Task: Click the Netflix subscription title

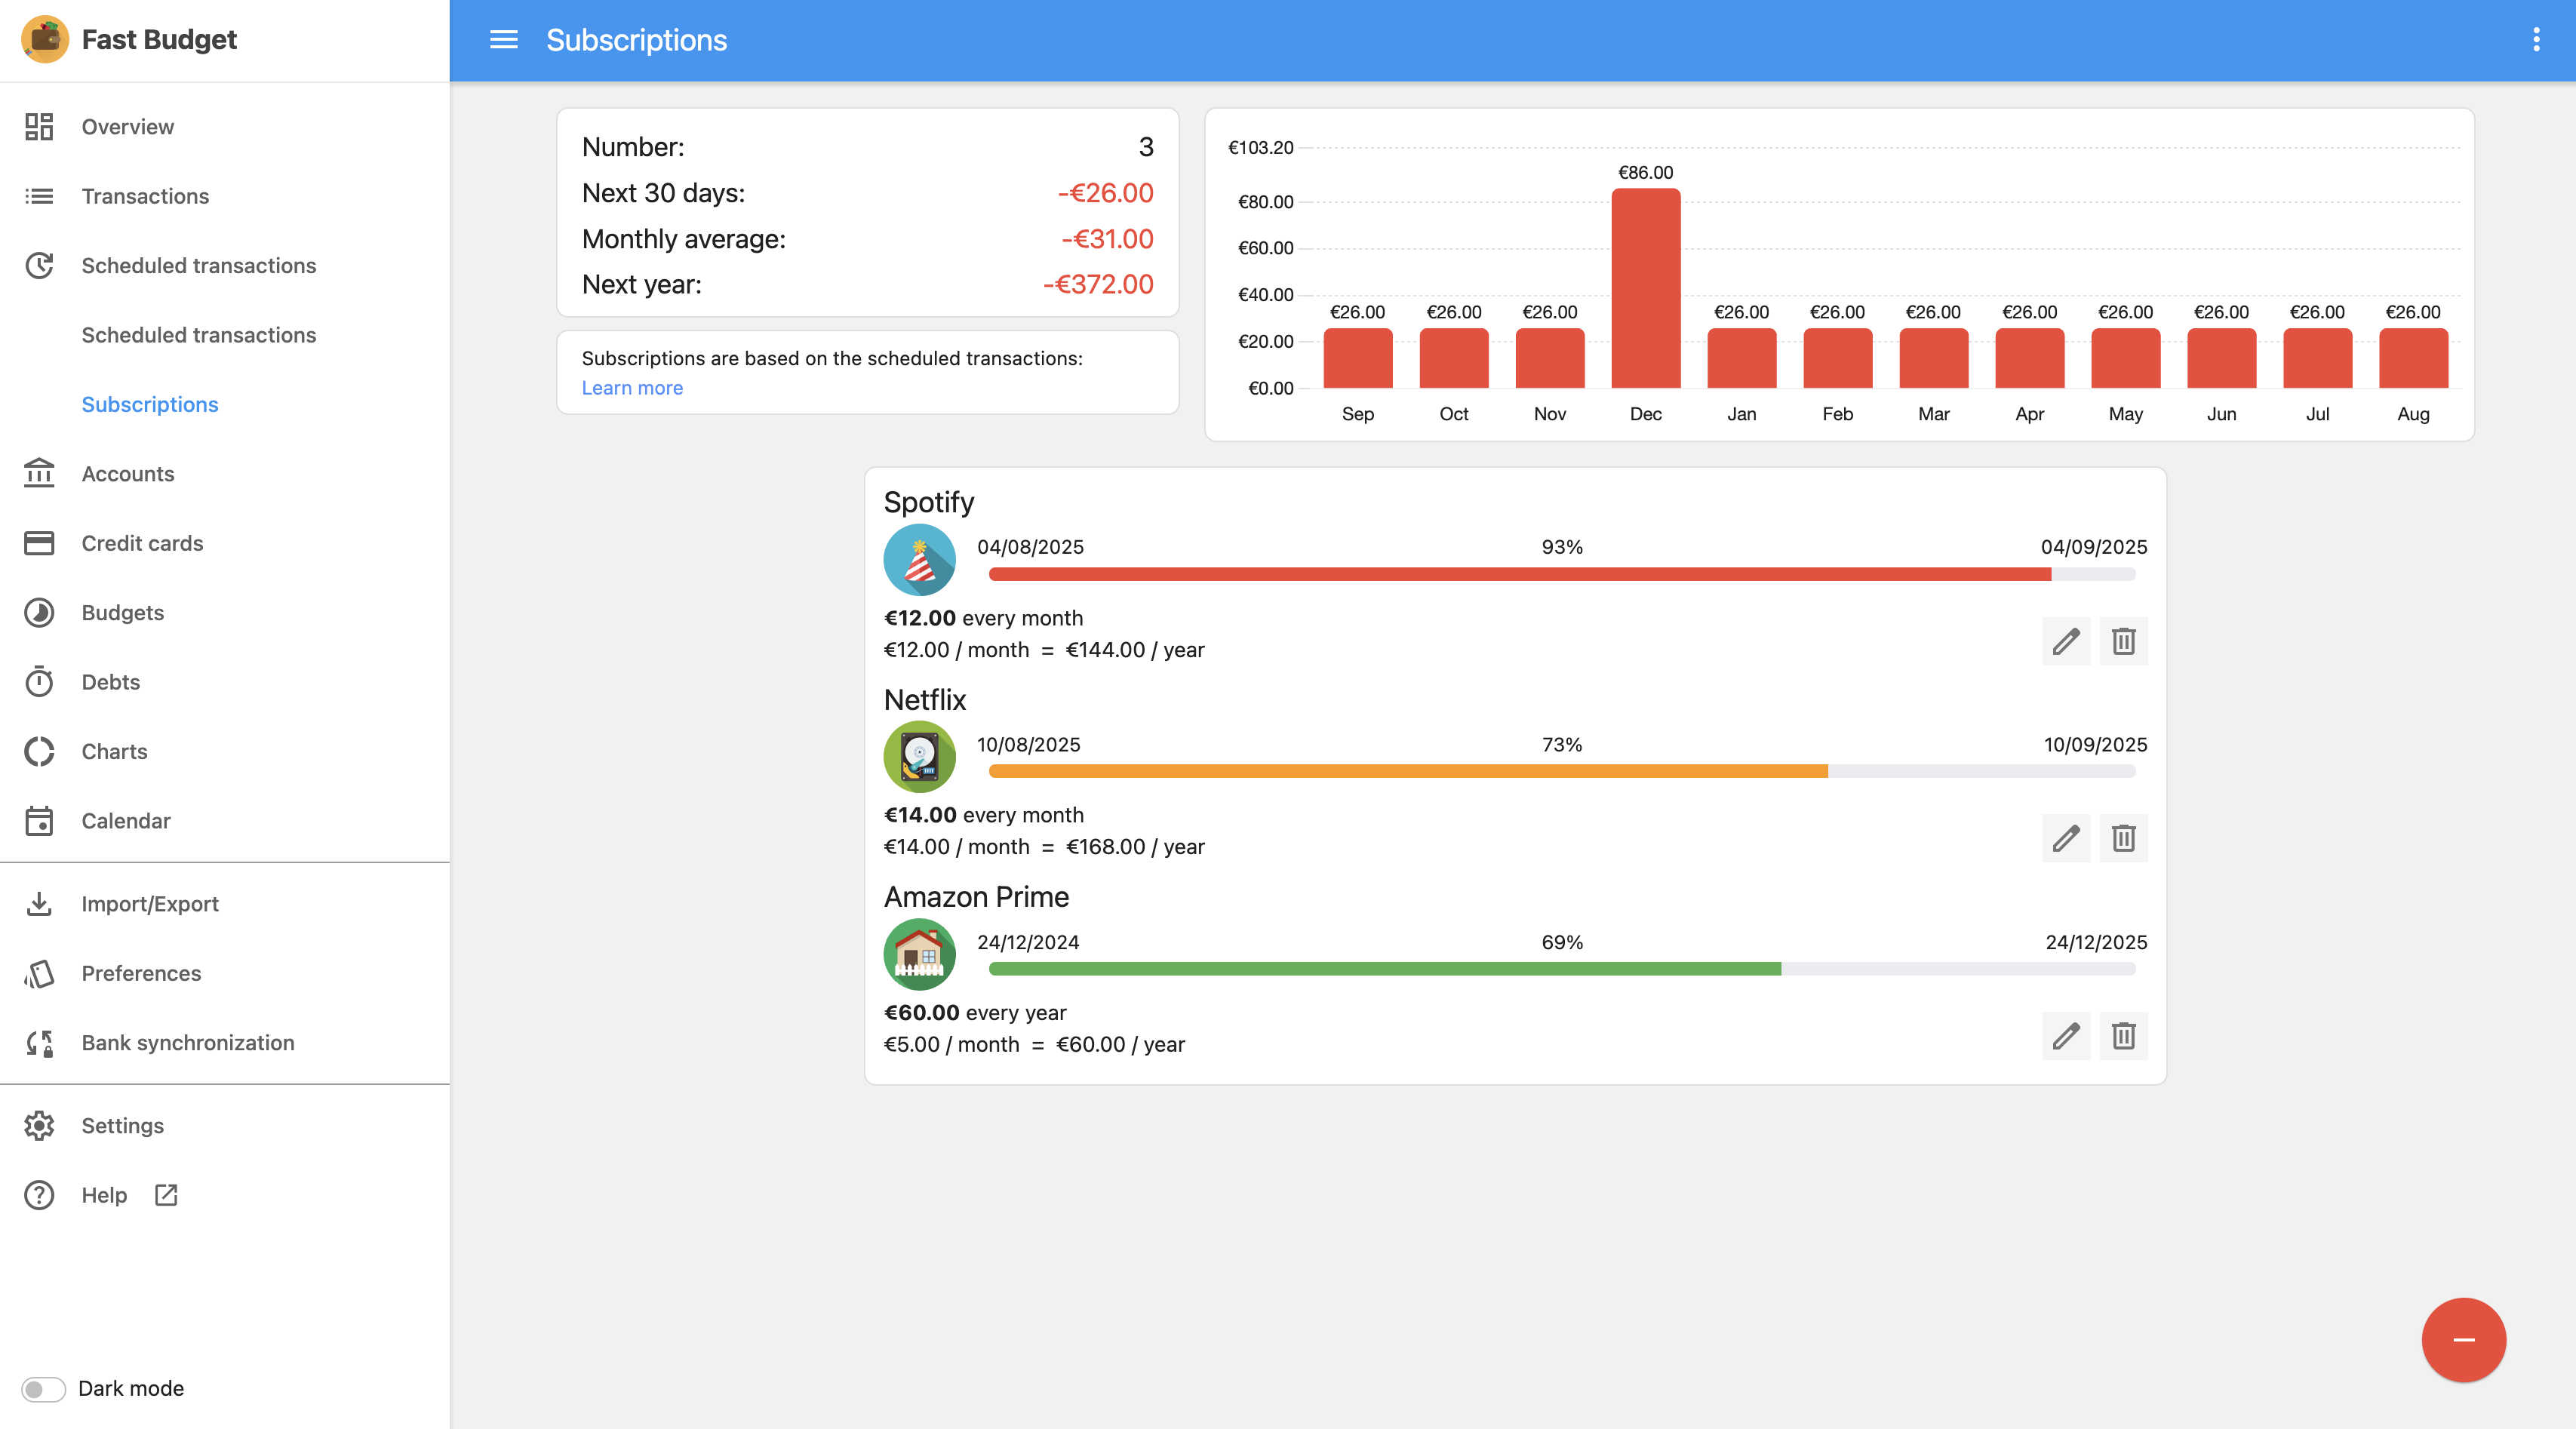Action: click(x=924, y=700)
